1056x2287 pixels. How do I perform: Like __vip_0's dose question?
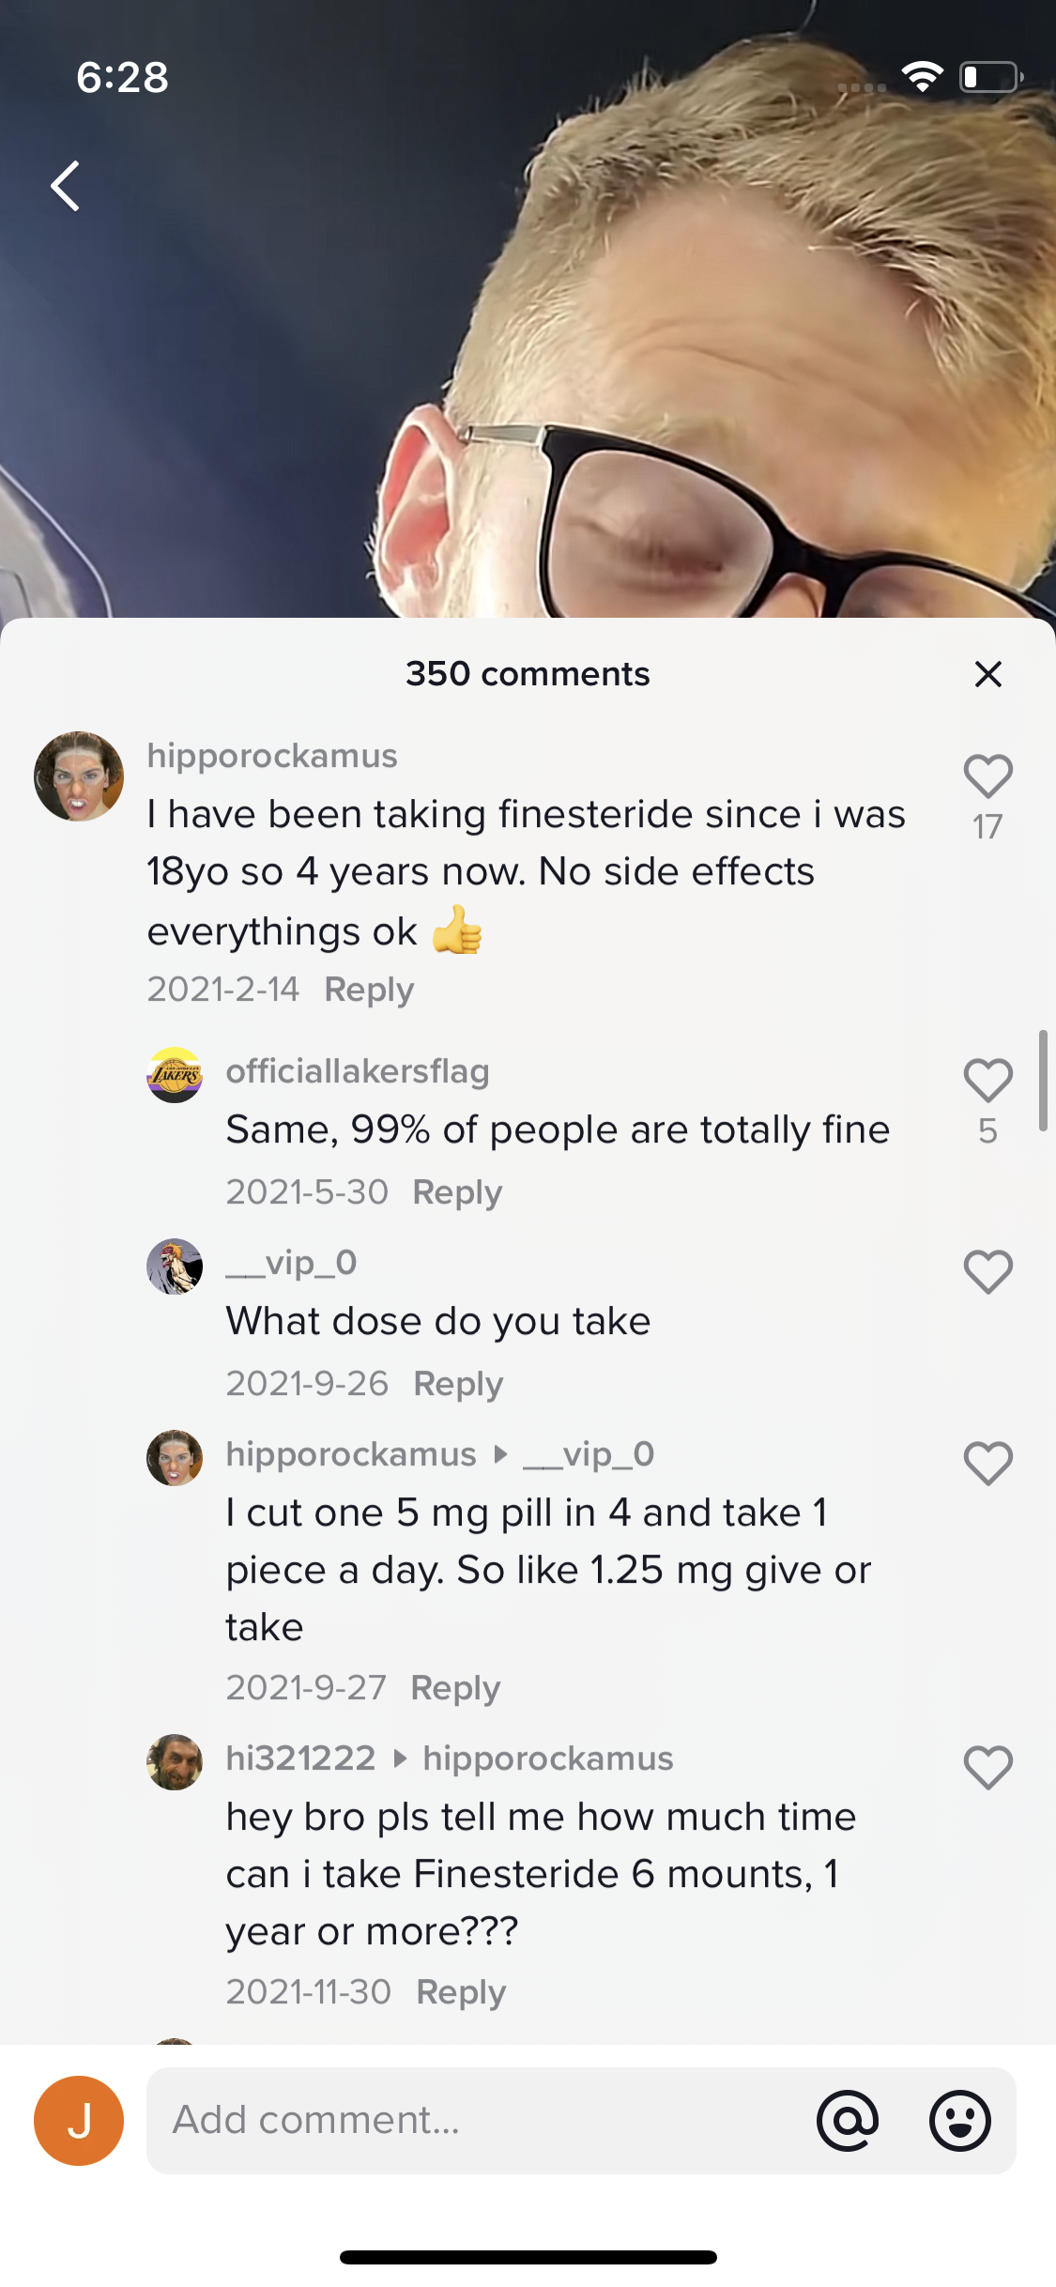pos(988,1272)
